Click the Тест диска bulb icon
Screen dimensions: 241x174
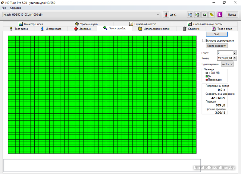coord(11,29)
